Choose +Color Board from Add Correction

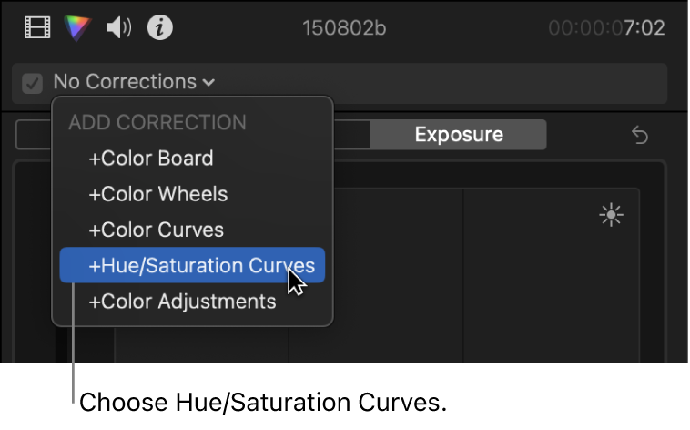150,159
